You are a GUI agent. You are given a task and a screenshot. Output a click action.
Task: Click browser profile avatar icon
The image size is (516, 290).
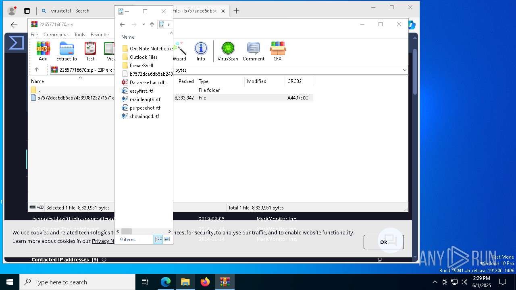(12, 11)
